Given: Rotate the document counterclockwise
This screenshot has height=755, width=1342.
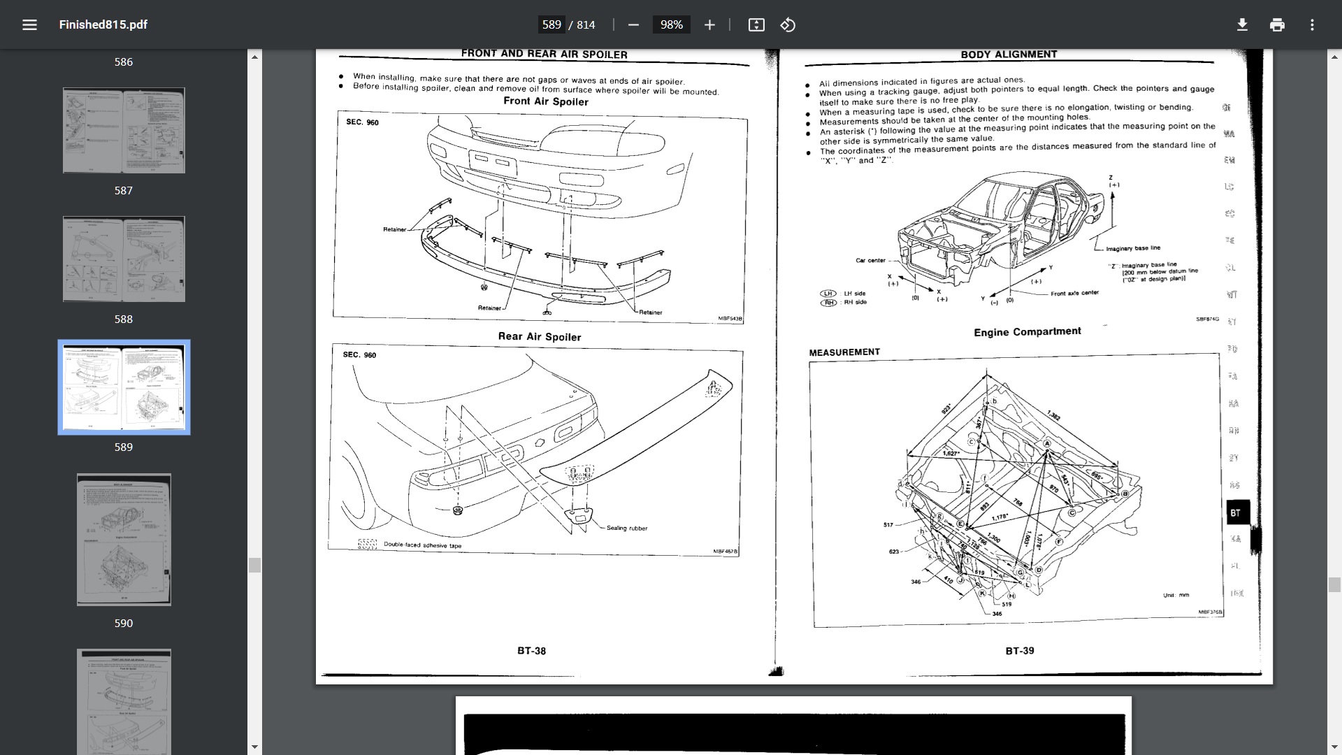Looking at the screenshot, I should [x=788, y=24].
